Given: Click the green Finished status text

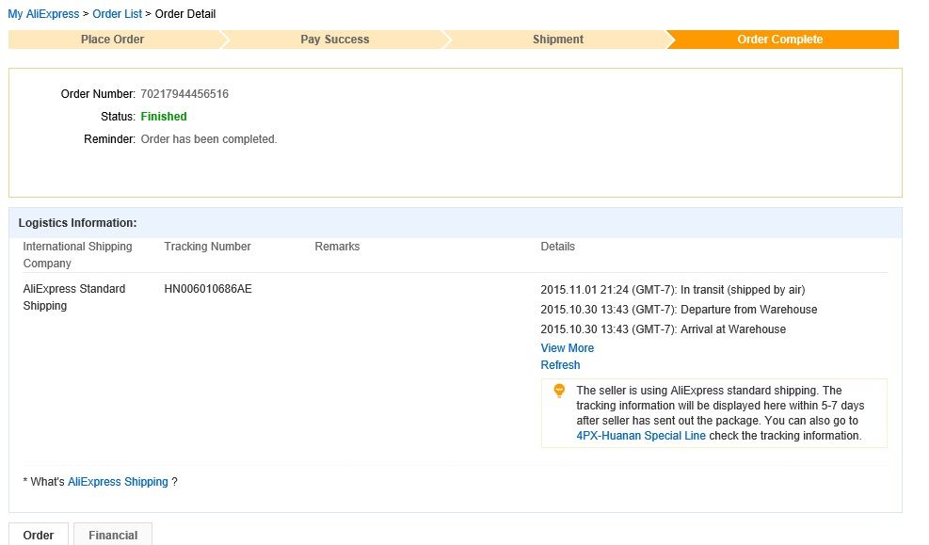Looking at the screenshot, I should pos(164,117).
